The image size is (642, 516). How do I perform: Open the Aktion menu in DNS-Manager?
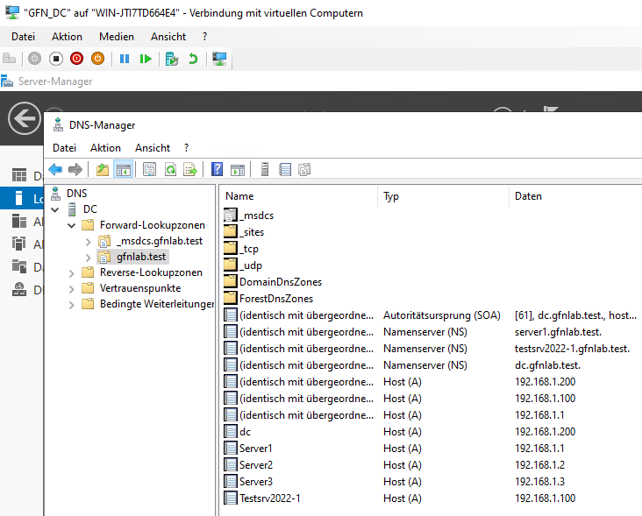pyautogui.click(x=105, y=148)
